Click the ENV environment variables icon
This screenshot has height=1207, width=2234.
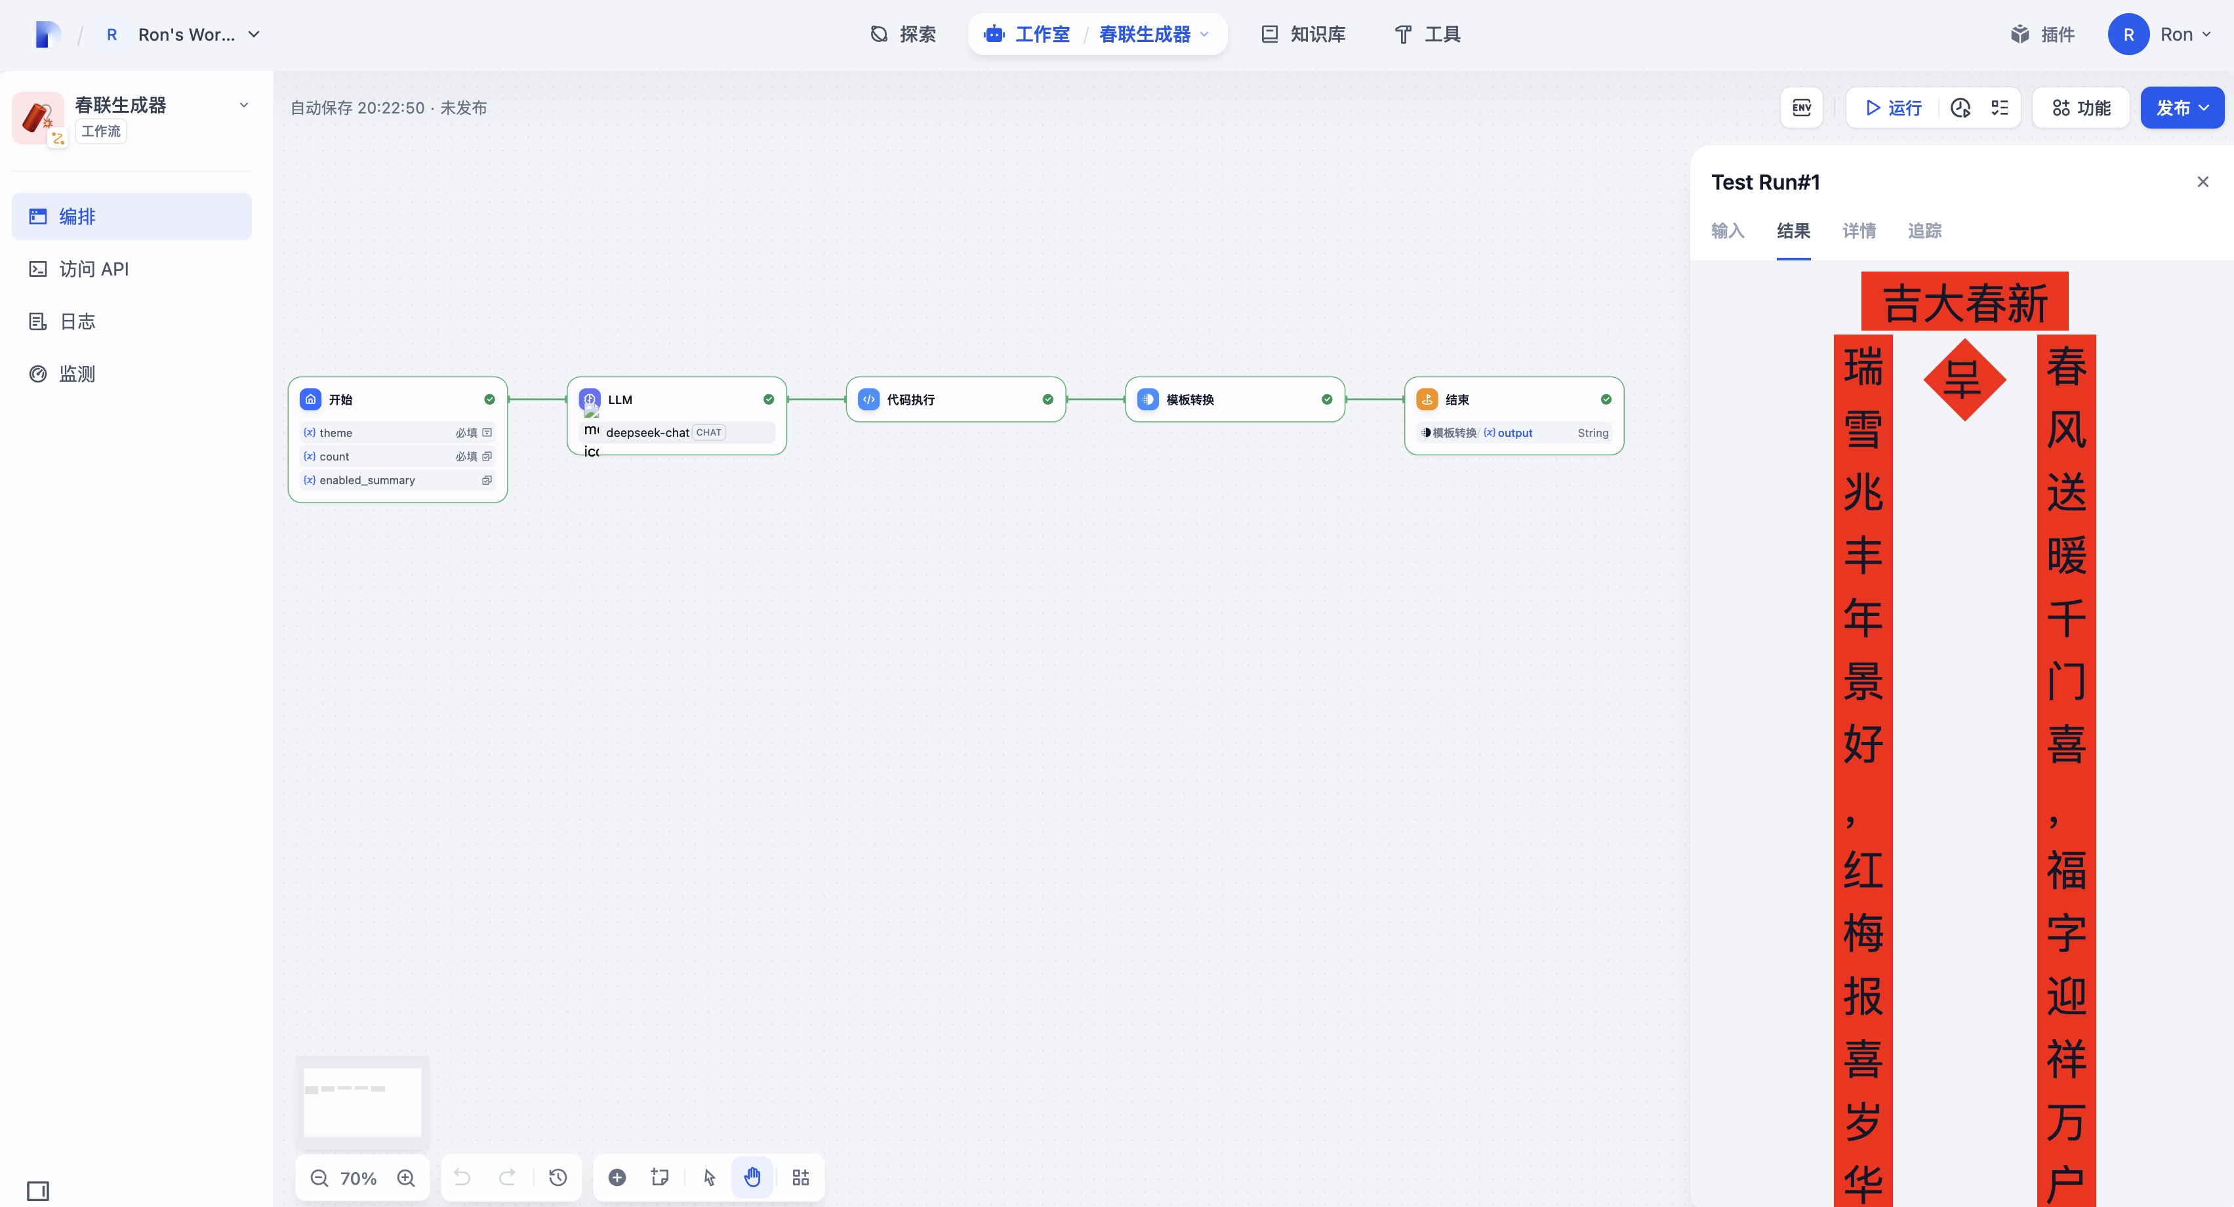1801,108
